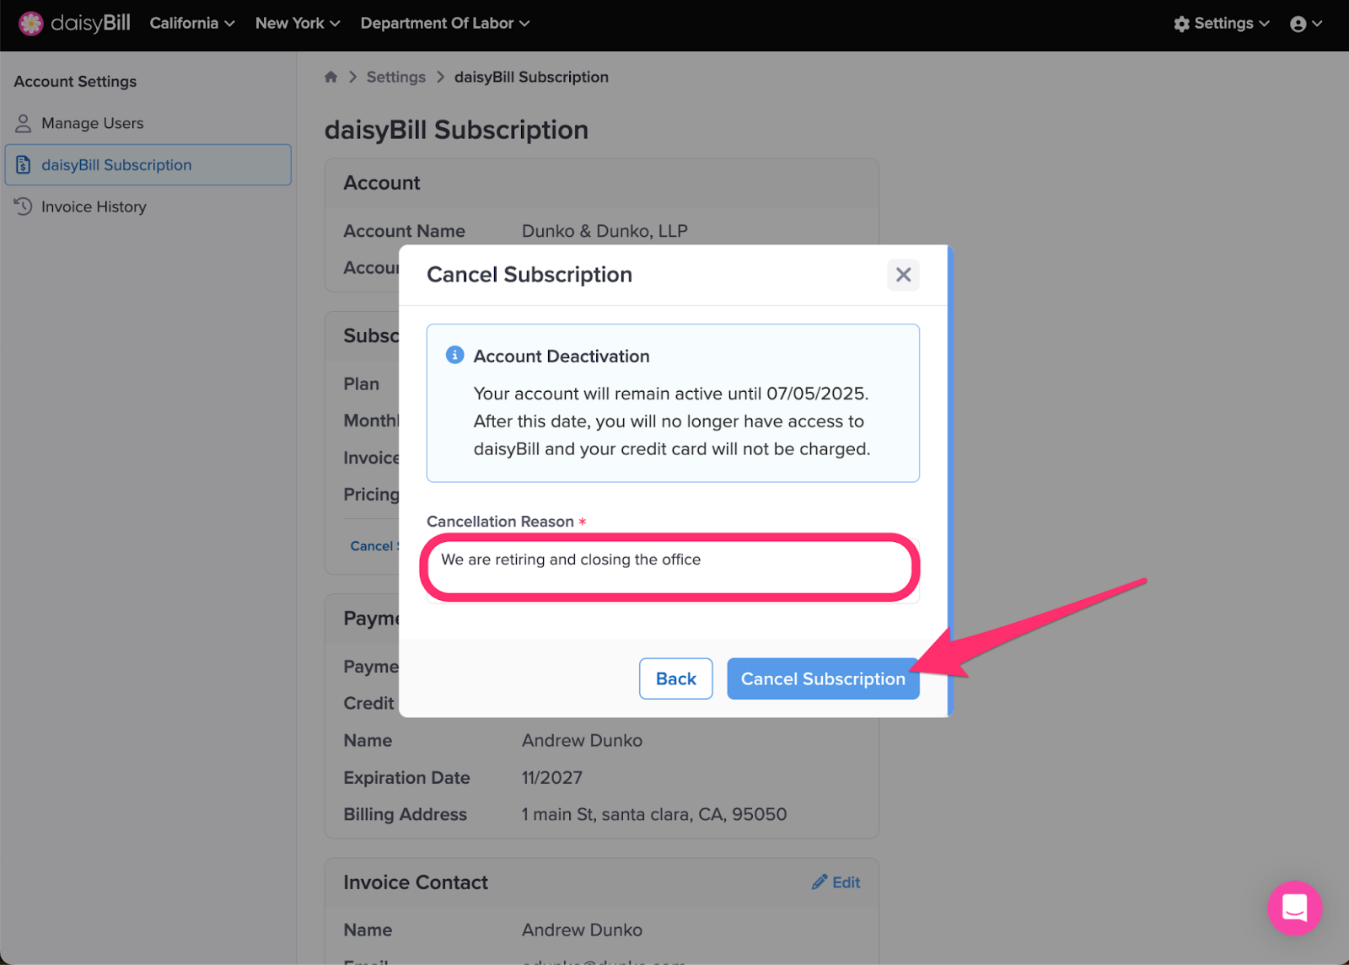Go to Manage Users in the sidebar
Image resolution: width=1349 pixels, height=965 pixels.
tap(92, 123)
